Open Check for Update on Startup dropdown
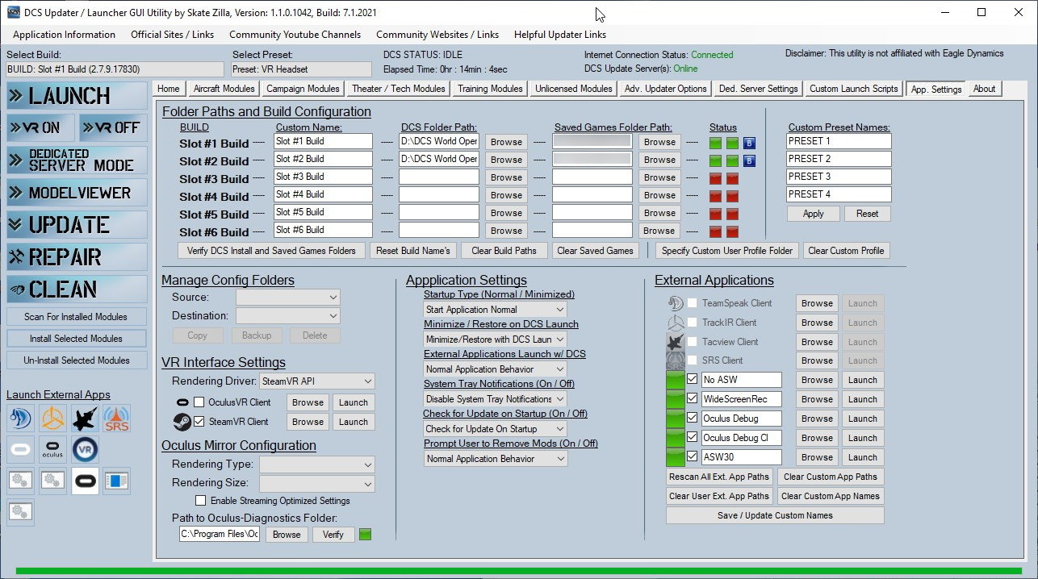 [x=496, y=429]
